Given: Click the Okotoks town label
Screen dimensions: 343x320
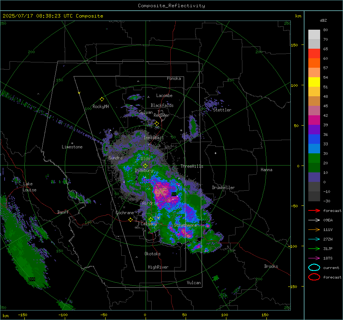Looking at the screenshot, I should point(152,254).
